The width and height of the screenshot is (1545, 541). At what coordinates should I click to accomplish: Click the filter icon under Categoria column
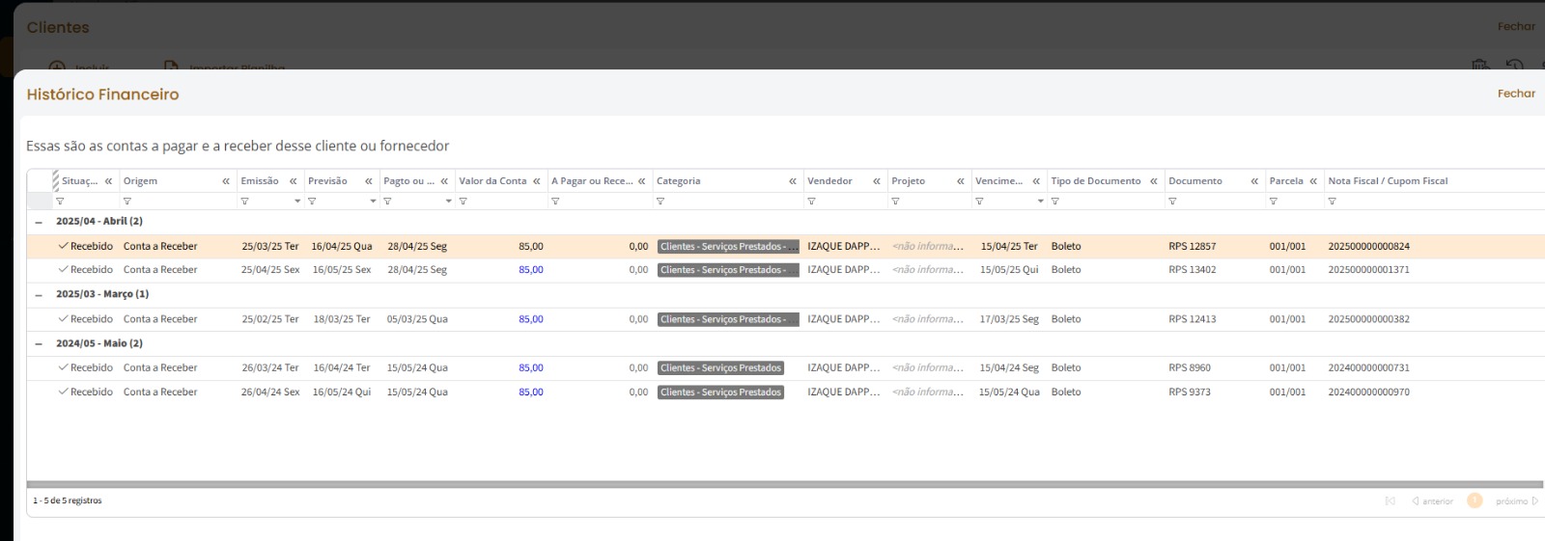click(660, 202)
